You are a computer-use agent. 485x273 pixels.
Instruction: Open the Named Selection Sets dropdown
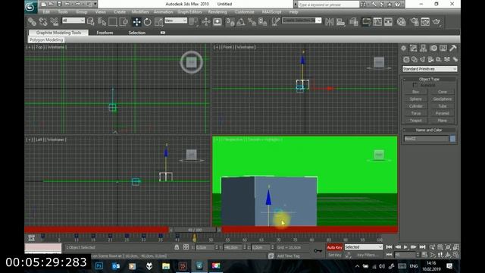[302, 20]
